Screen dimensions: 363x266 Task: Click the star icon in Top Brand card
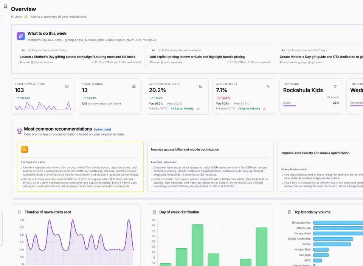(x=335, y=86)
